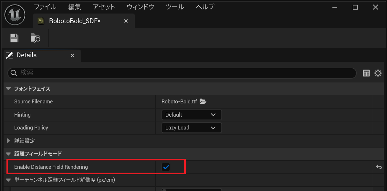387x191 pixels.
Task: Browse to asset in Content Browser icon
Action: (35, 38)
